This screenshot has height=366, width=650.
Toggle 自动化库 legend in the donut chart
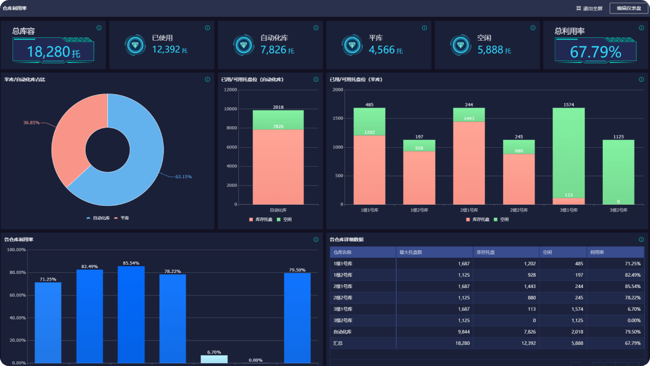pos(98,218)
